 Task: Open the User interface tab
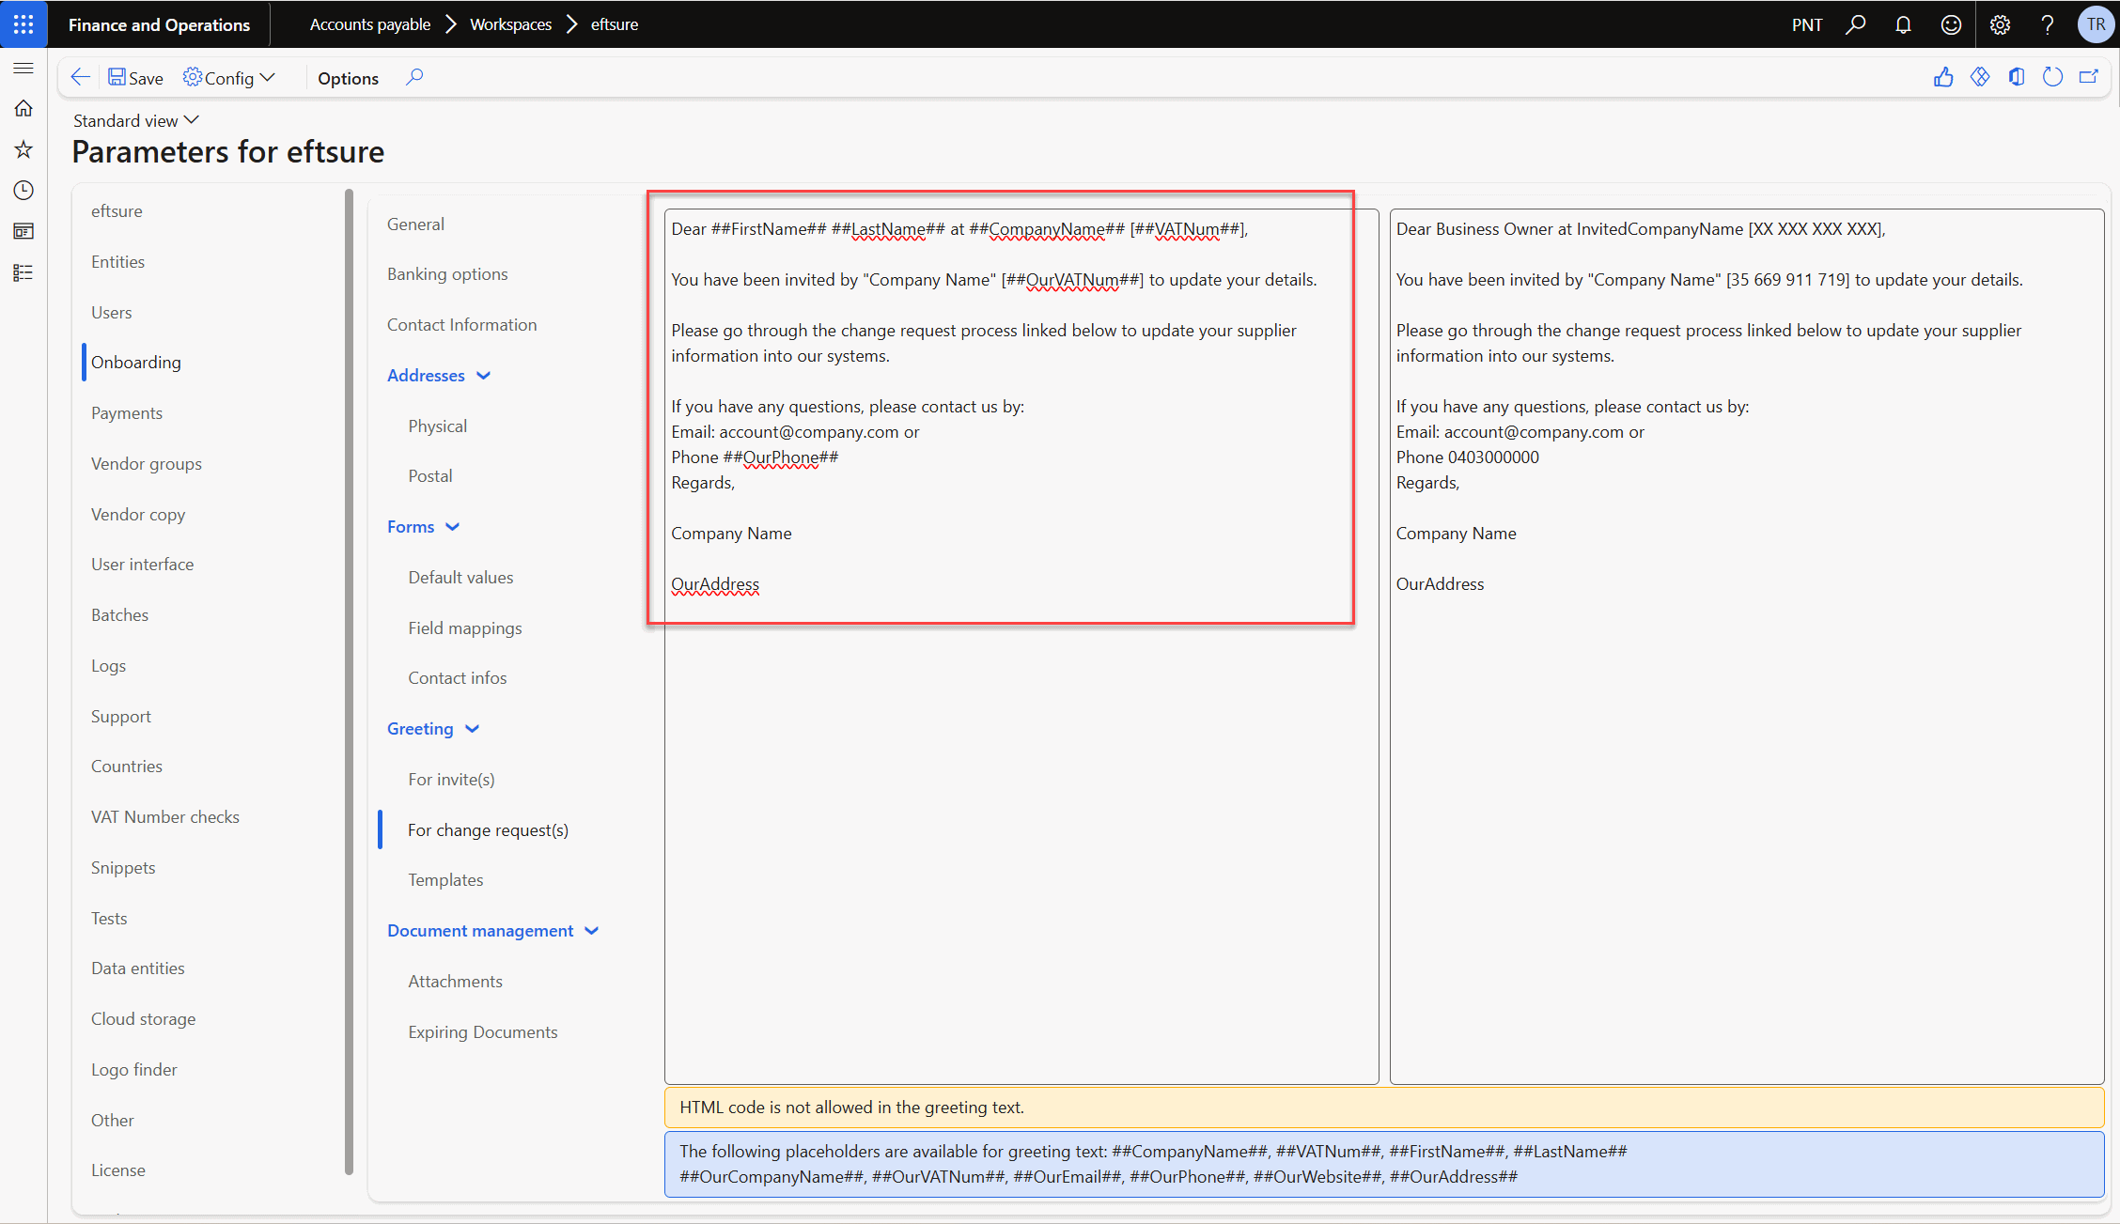point(142,565)
